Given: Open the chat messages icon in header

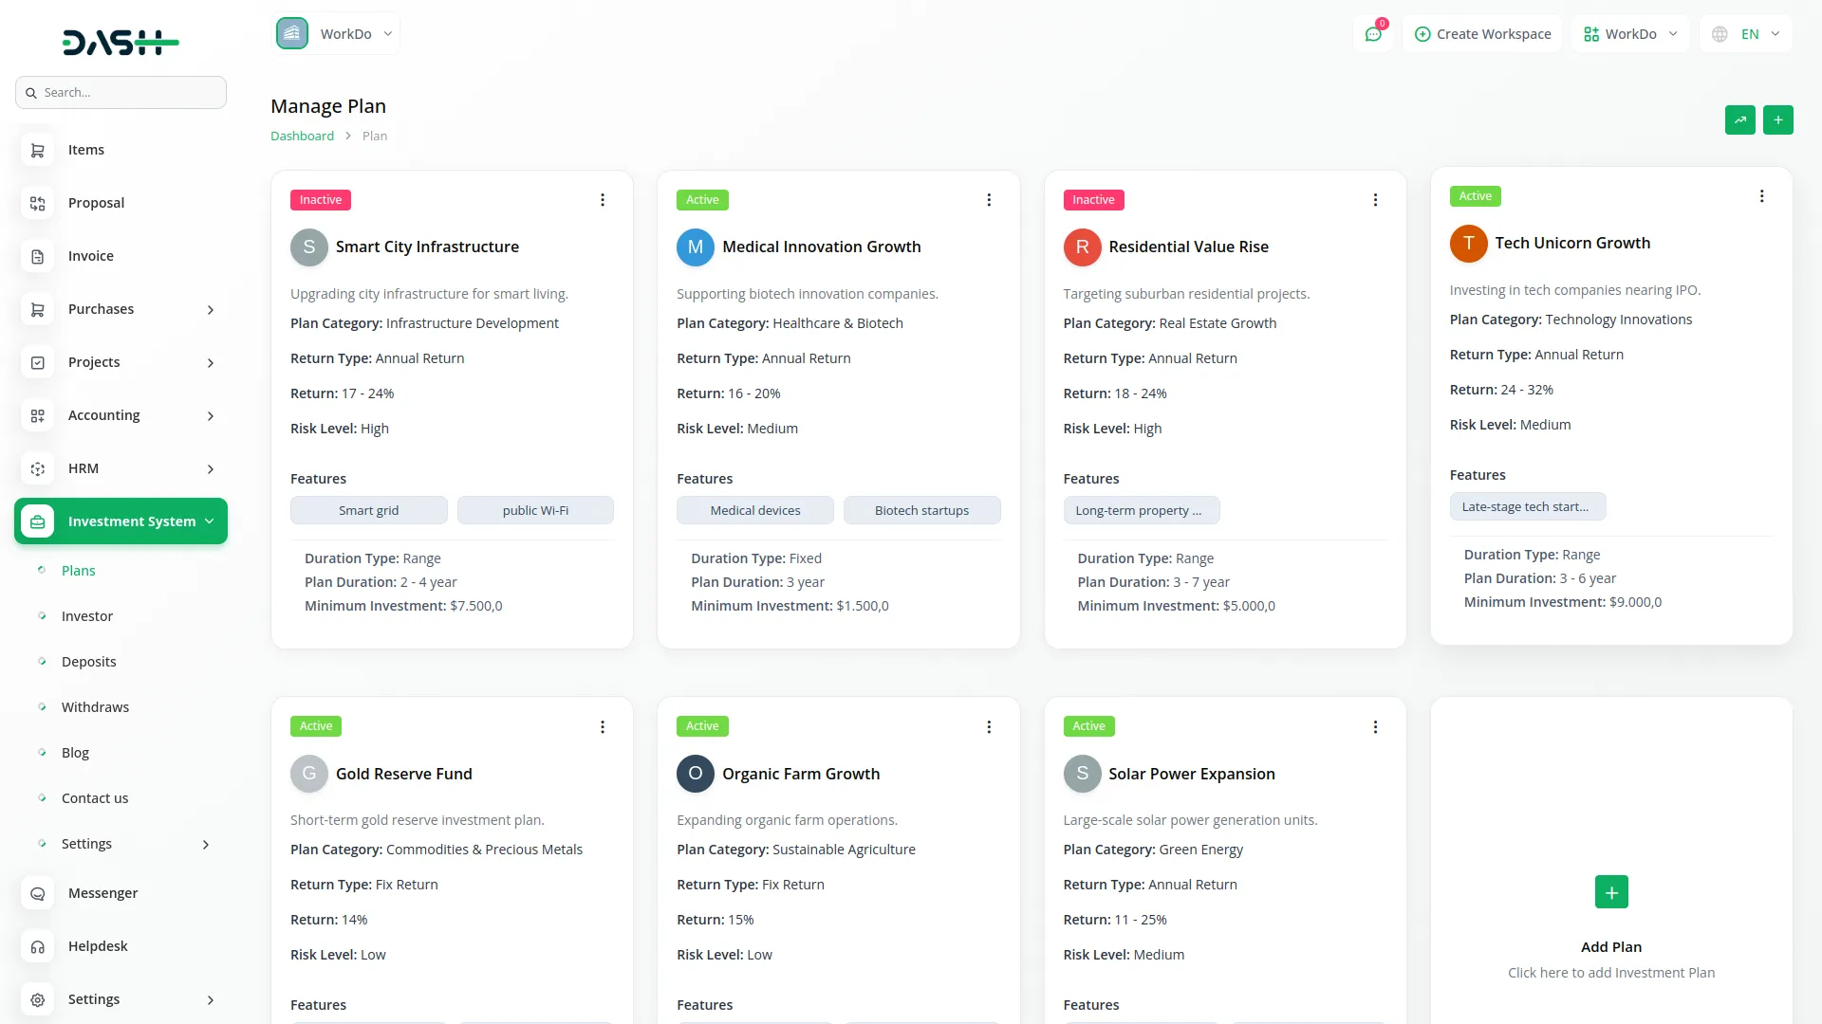Looking at the screenshot, I should 1373,34.
